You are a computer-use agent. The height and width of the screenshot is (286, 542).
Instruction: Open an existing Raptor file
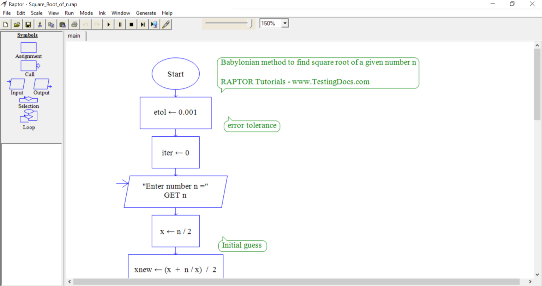17,24
